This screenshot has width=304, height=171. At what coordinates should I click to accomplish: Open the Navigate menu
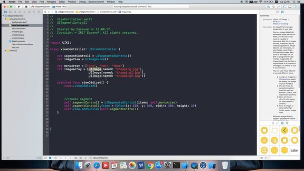click(51, 2)
